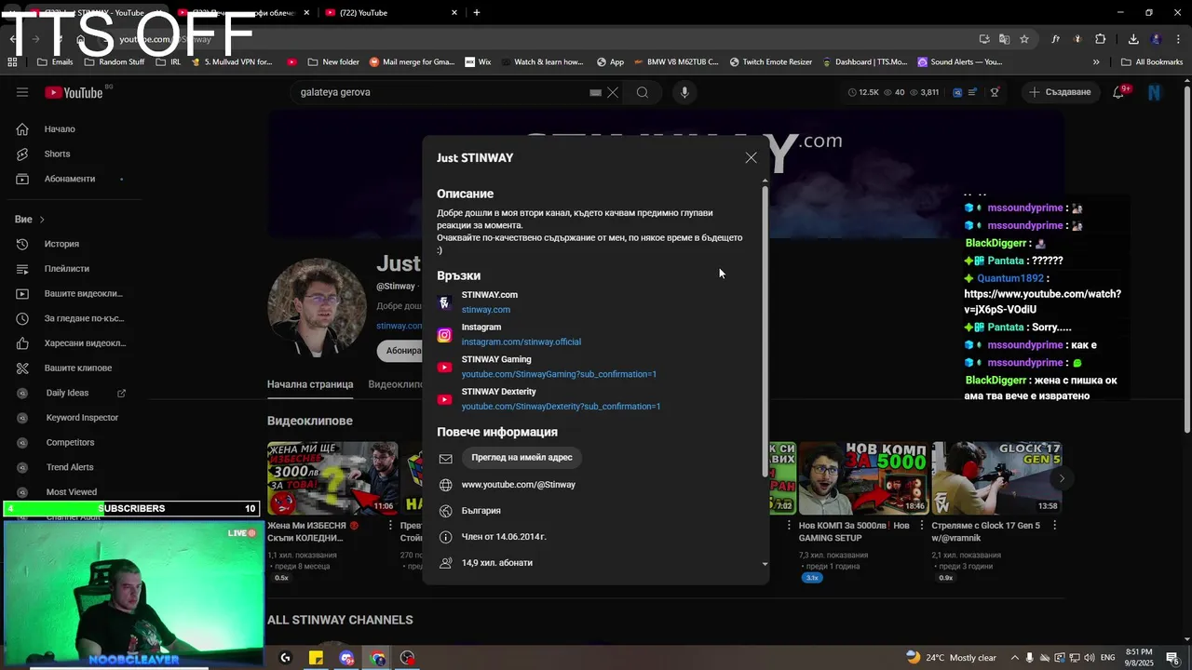
Task: Open the StinwayDexterity YouTube link
Action: point(561,407)
